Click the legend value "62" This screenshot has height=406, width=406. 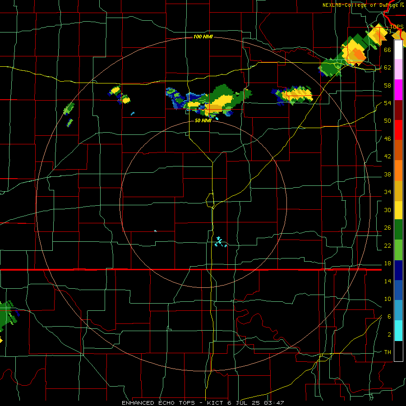388,68
